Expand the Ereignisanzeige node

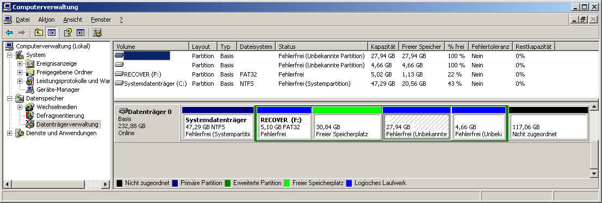point(20,64)
